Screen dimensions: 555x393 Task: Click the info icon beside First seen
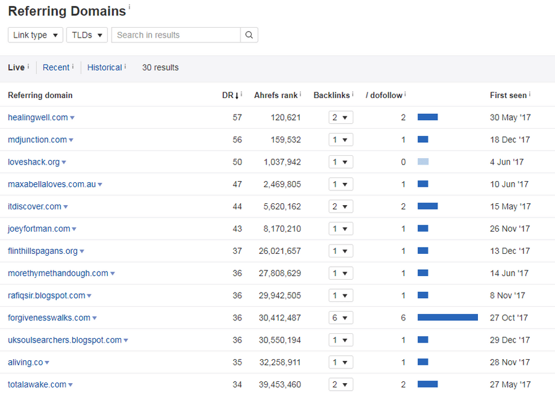pyautogui.click(x=530, y=94)
